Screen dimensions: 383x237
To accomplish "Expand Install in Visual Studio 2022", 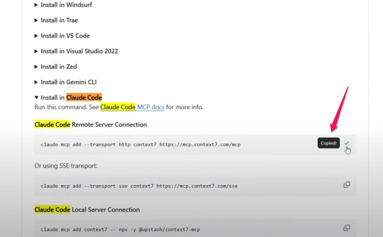I will pos(76,51).
